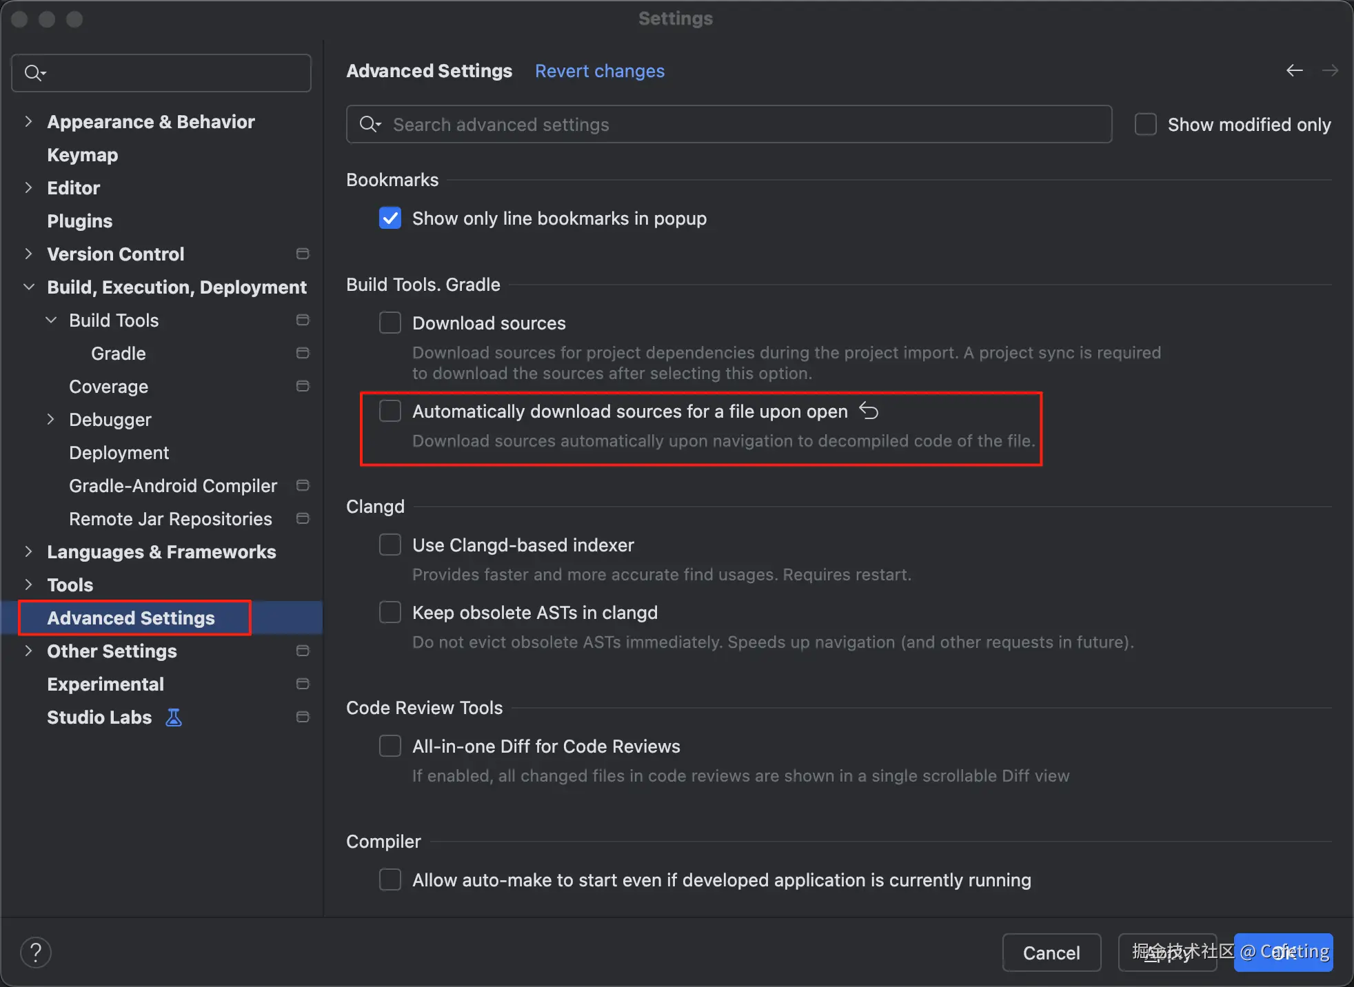Expand Appearance & Behavior section
1354x987 pixels.
(x=28, y=122)
